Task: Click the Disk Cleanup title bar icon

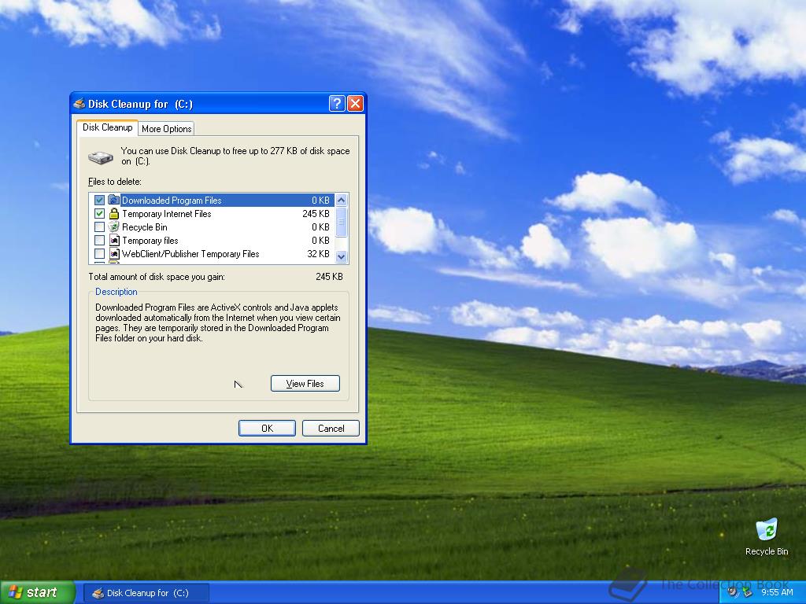Action: coord(79,104)
